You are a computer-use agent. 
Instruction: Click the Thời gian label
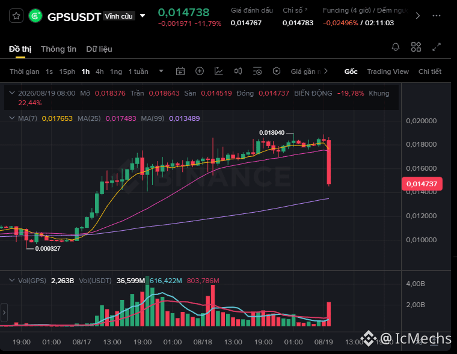[x=25, y=72]
